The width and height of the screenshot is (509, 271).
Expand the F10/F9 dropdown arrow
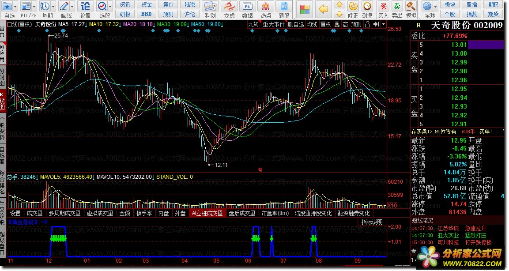click(34, 7)
